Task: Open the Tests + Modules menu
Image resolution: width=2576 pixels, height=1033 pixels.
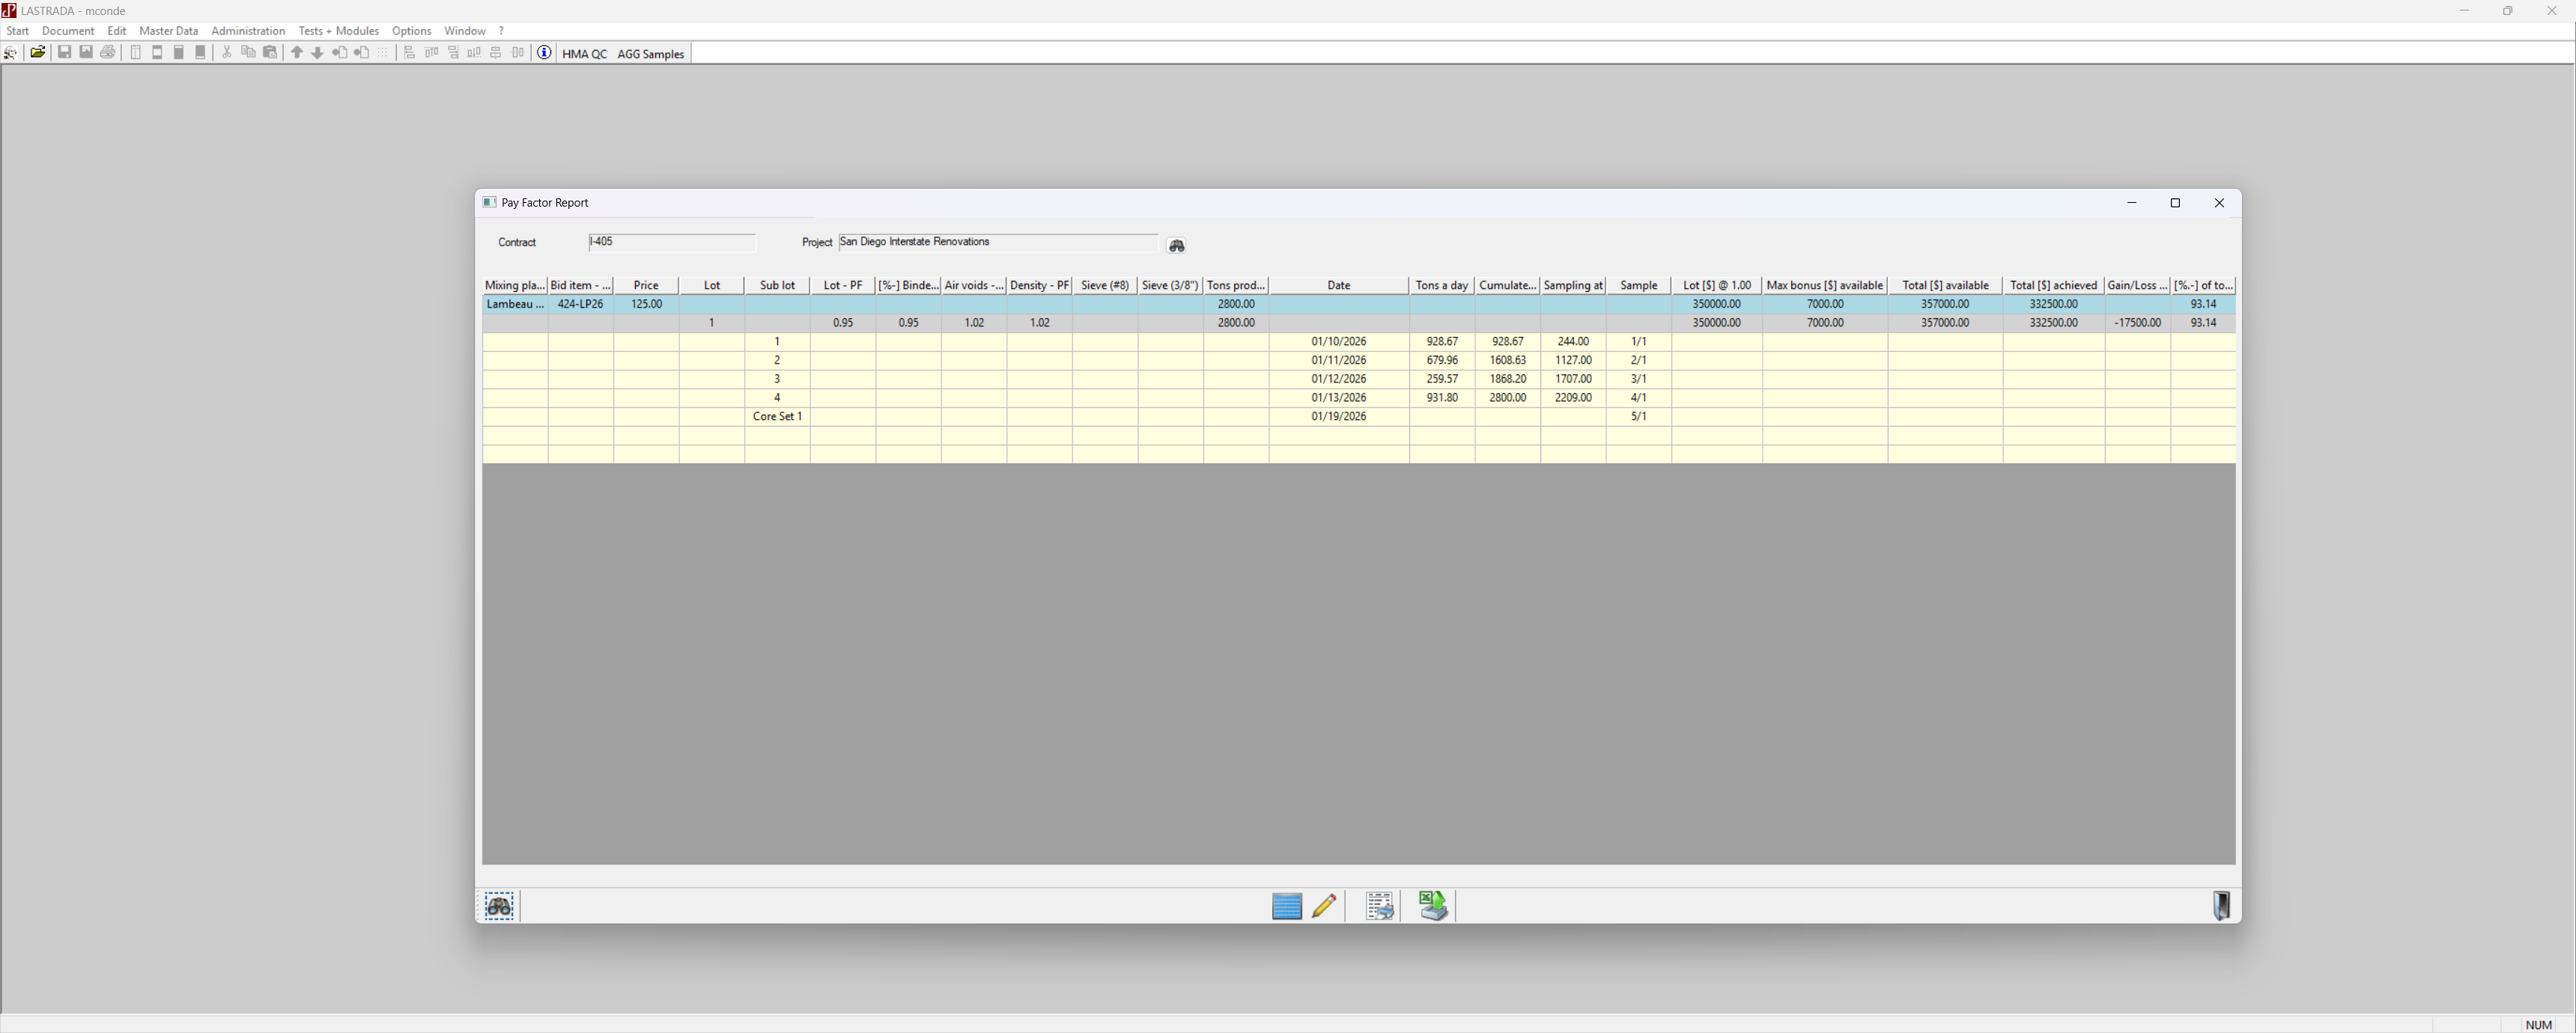Action: (x=338, y=31)
